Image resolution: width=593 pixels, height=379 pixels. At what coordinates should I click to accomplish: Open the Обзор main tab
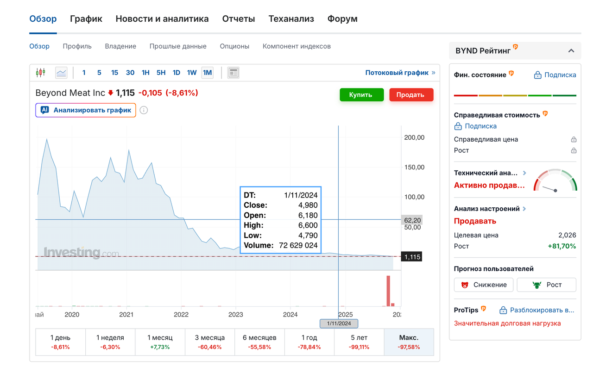(43, 19)
